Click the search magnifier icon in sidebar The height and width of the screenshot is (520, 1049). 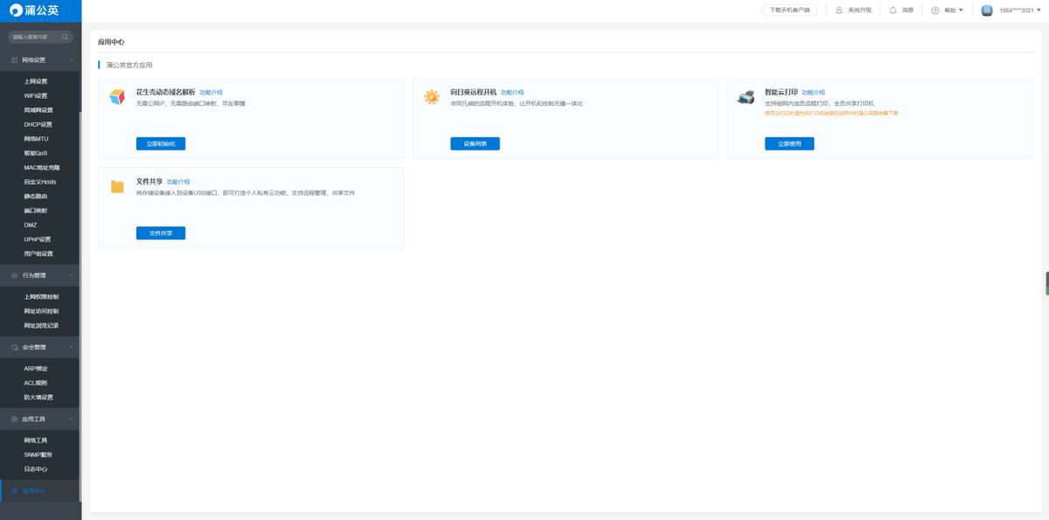(66, 37)
